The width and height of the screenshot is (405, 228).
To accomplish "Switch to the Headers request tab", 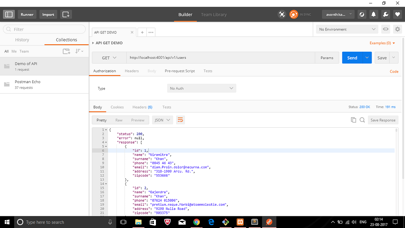I will [x=132, y=71].
